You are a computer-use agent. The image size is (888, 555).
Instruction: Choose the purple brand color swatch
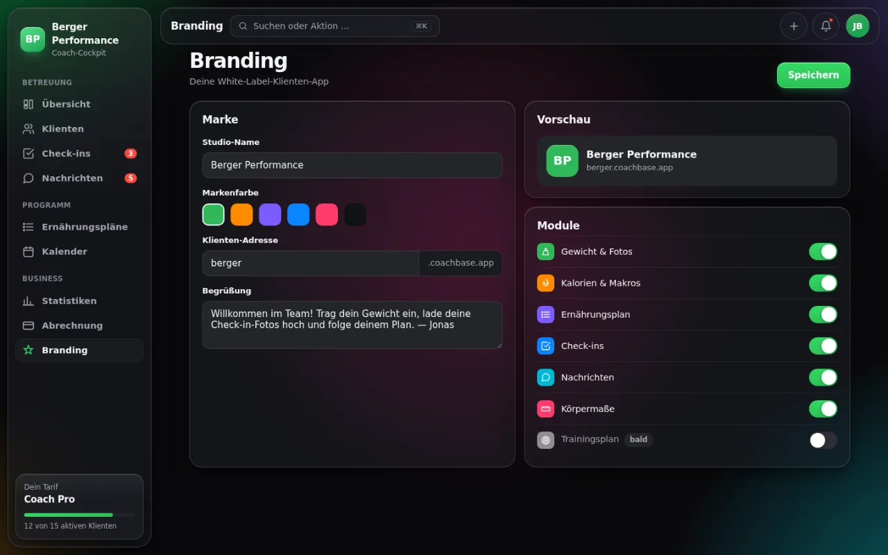270,214
